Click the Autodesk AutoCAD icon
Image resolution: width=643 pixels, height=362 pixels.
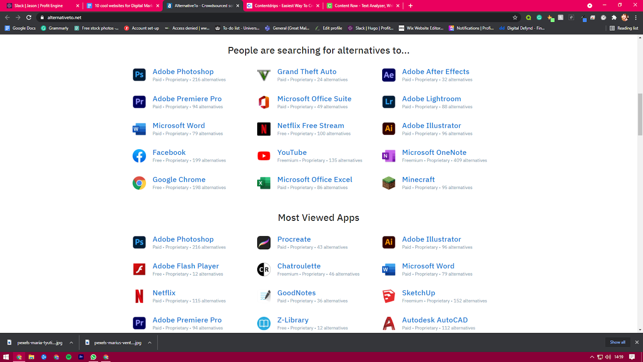(x=389, y=323)
